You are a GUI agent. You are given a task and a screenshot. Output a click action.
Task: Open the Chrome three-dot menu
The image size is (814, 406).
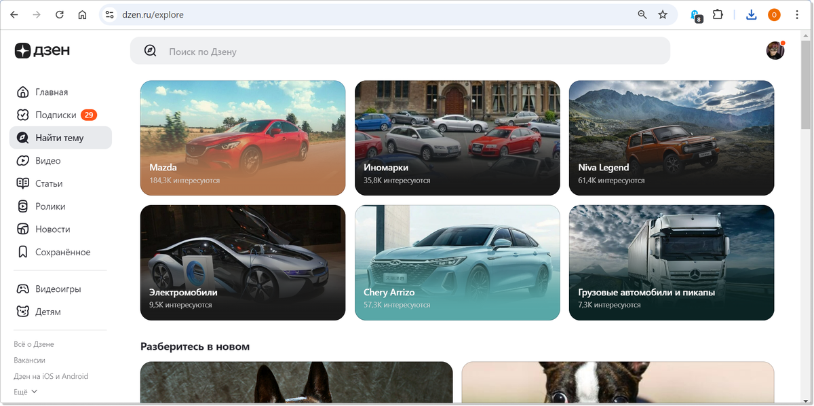click(x=797, y=14)
